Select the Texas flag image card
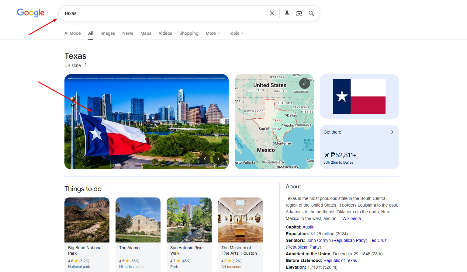 coord(359,96)
